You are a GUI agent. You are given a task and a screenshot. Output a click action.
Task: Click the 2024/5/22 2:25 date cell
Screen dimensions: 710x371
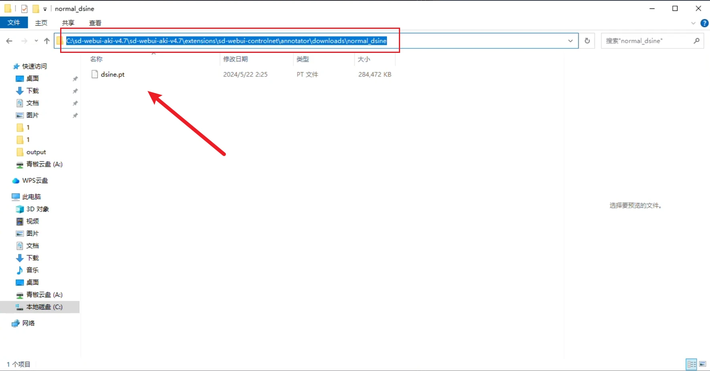[x=245, y=75]
